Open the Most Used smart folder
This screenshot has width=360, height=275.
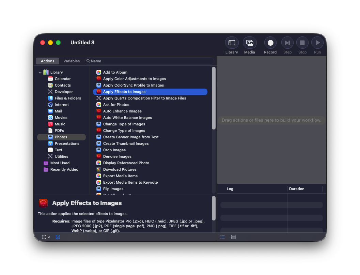(x=60, y=163)
